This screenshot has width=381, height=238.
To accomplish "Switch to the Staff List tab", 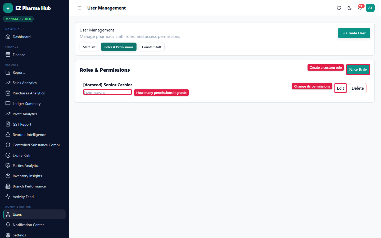I will [89, 47].
